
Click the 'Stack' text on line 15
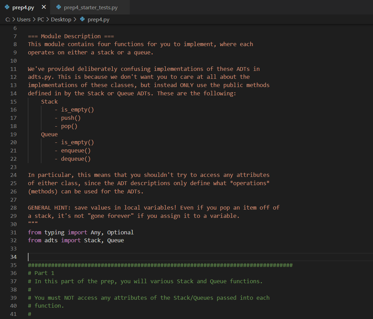(x=49, y=102)
